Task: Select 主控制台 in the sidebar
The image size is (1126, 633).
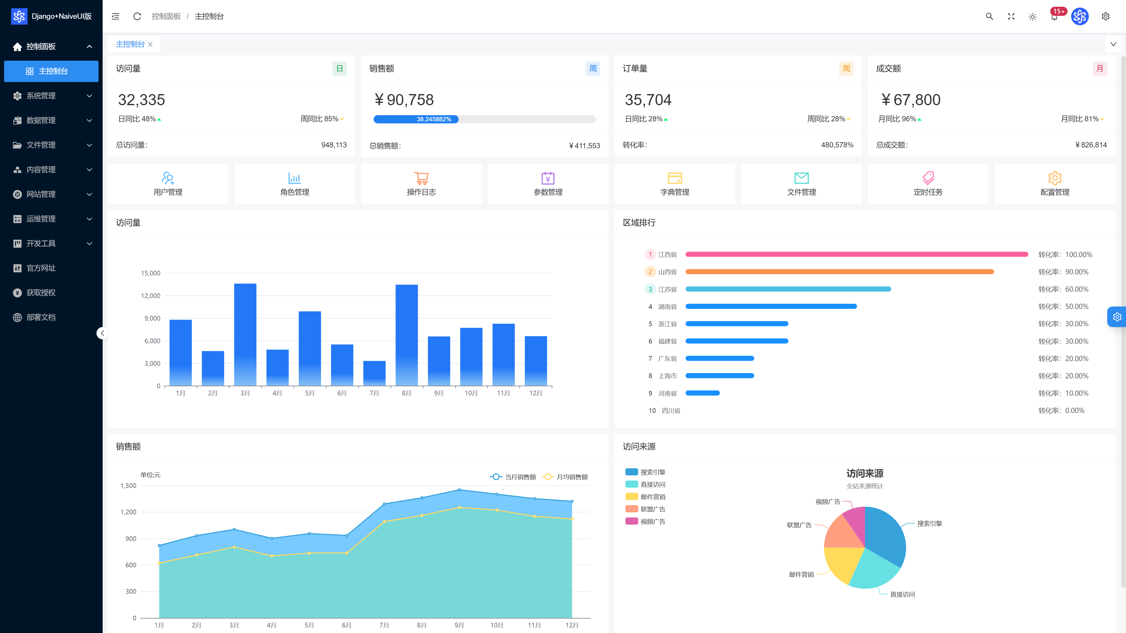Action: (51, 71)
